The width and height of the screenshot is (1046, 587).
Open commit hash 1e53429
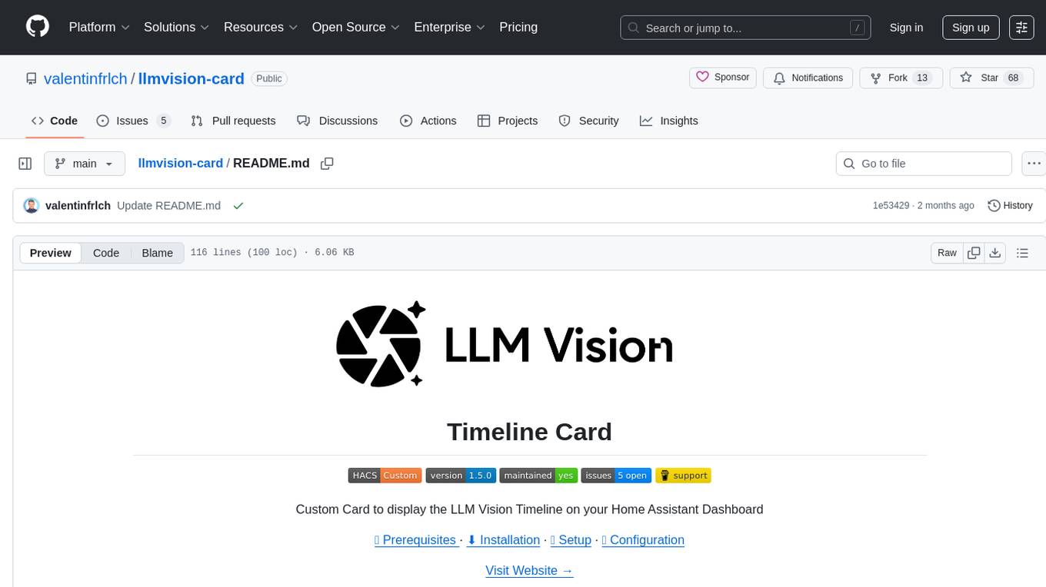(891, 205)
